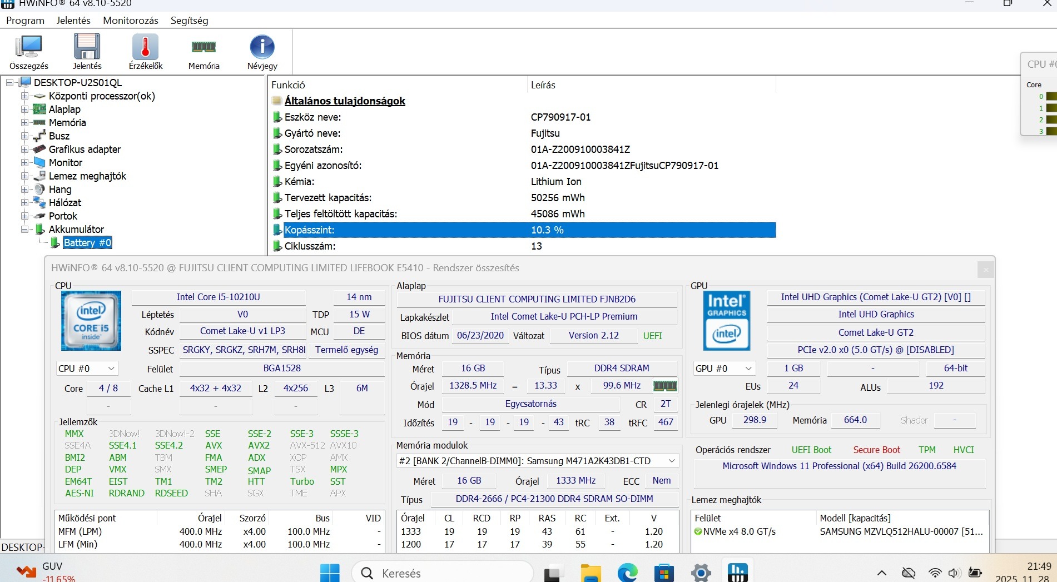Expand the Központi processzor(ok) tree node

tap(24, 96)
